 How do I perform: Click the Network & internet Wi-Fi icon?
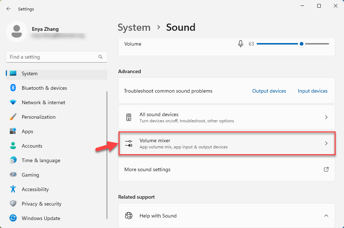[x=13, y=102]
